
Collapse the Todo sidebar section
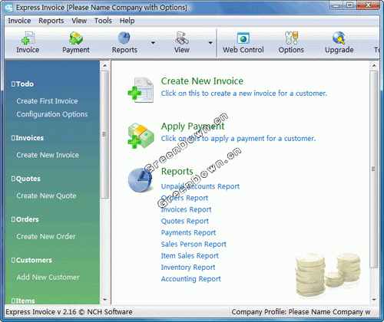(13, 84)
